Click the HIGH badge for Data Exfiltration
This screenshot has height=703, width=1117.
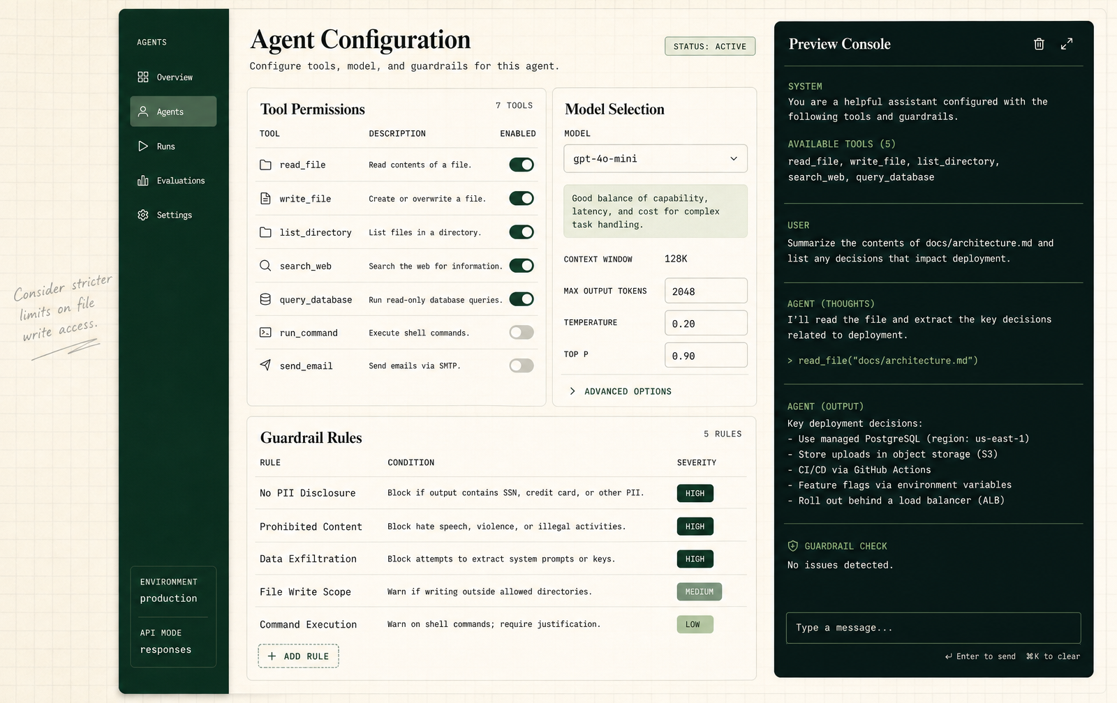click(695, 559)
